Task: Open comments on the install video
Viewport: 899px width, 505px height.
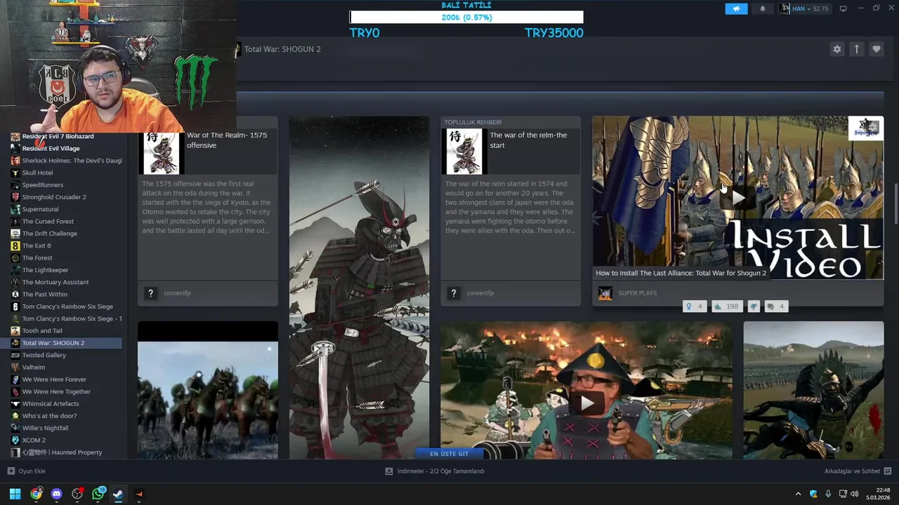Action: click(x=776, y=307)
